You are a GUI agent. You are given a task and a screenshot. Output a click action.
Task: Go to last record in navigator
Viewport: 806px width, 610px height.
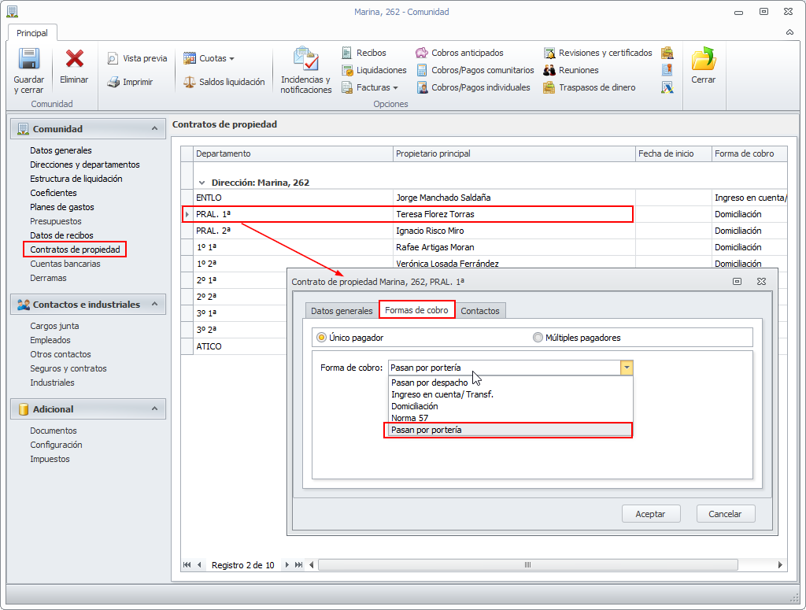pos(298,565)
